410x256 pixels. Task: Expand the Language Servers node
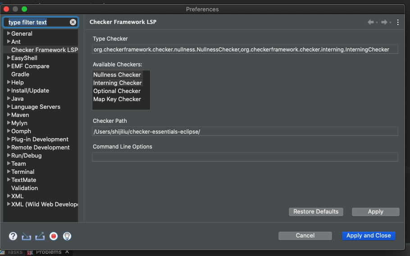(9, 107)
